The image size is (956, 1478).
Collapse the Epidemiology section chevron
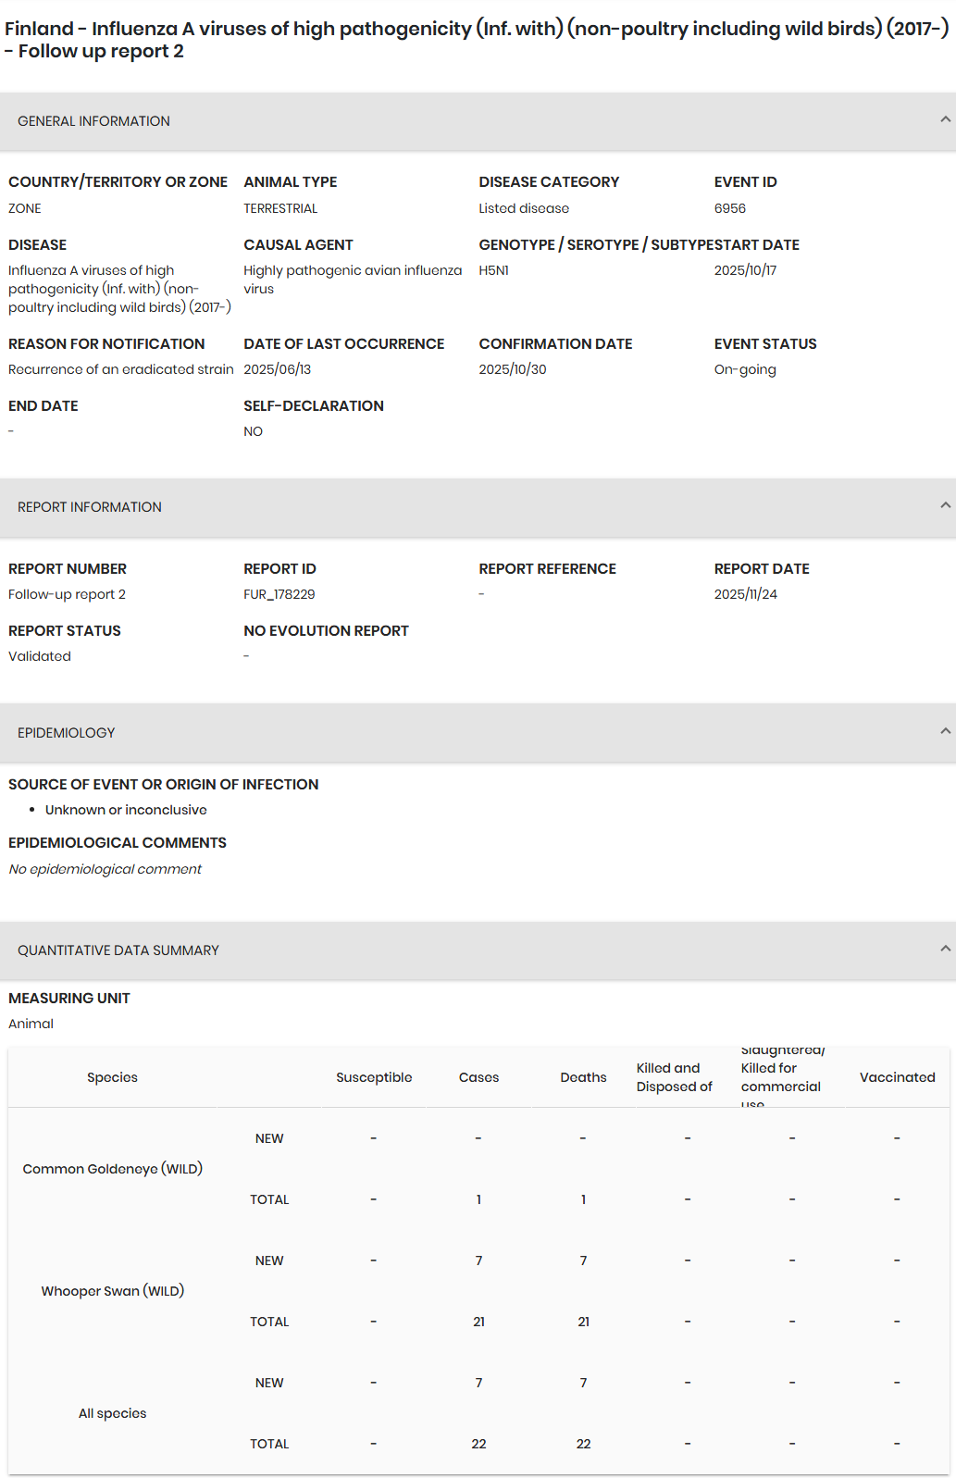pyautogui.click(x=945, y=731)
